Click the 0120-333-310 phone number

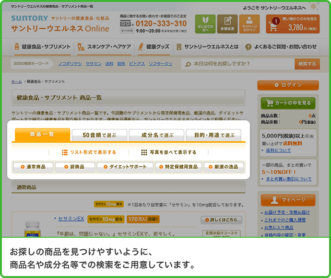point(161,23)
